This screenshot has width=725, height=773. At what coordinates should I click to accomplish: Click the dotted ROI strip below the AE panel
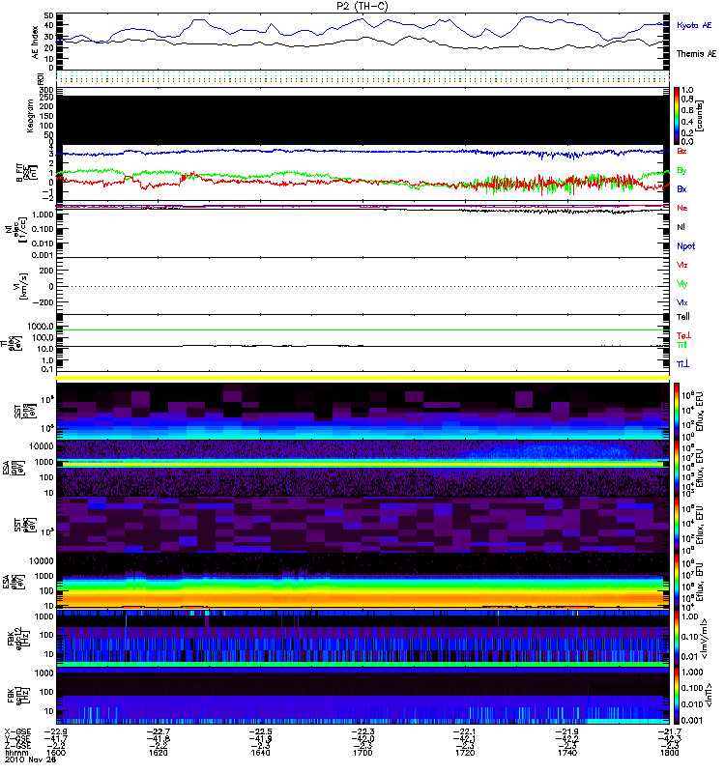(362, 77)
